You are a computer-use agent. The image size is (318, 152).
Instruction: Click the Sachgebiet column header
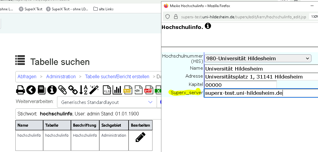click(x=114, y=125)
